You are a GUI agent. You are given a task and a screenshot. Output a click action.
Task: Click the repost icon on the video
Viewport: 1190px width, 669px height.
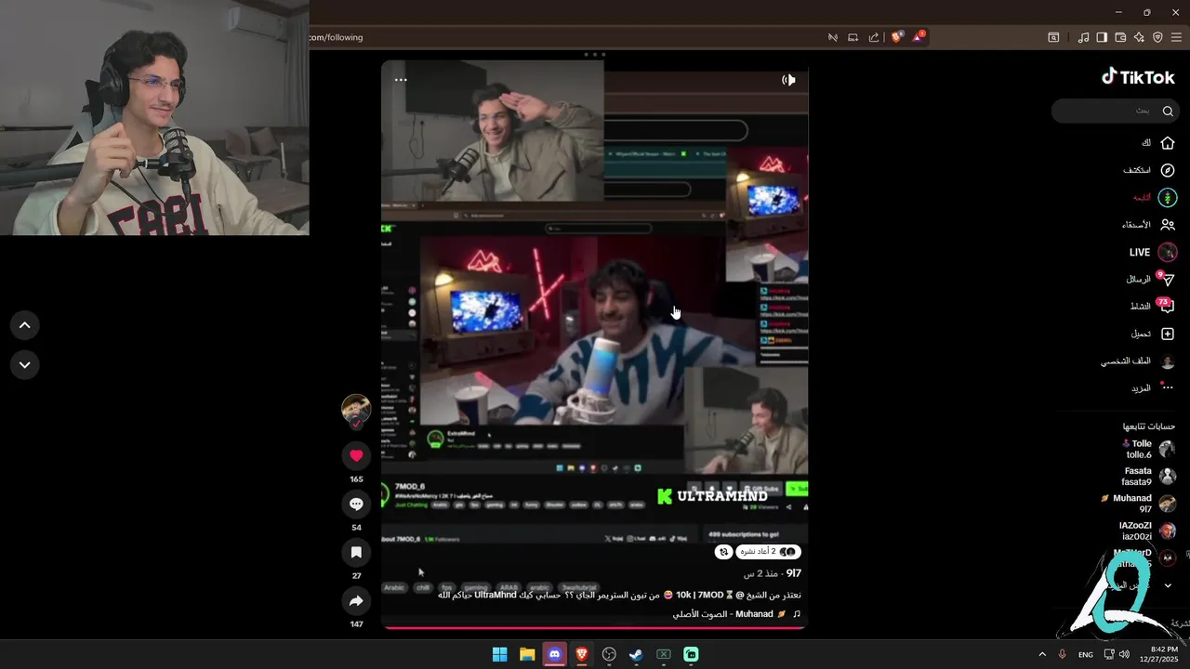[x=723, y=552]
